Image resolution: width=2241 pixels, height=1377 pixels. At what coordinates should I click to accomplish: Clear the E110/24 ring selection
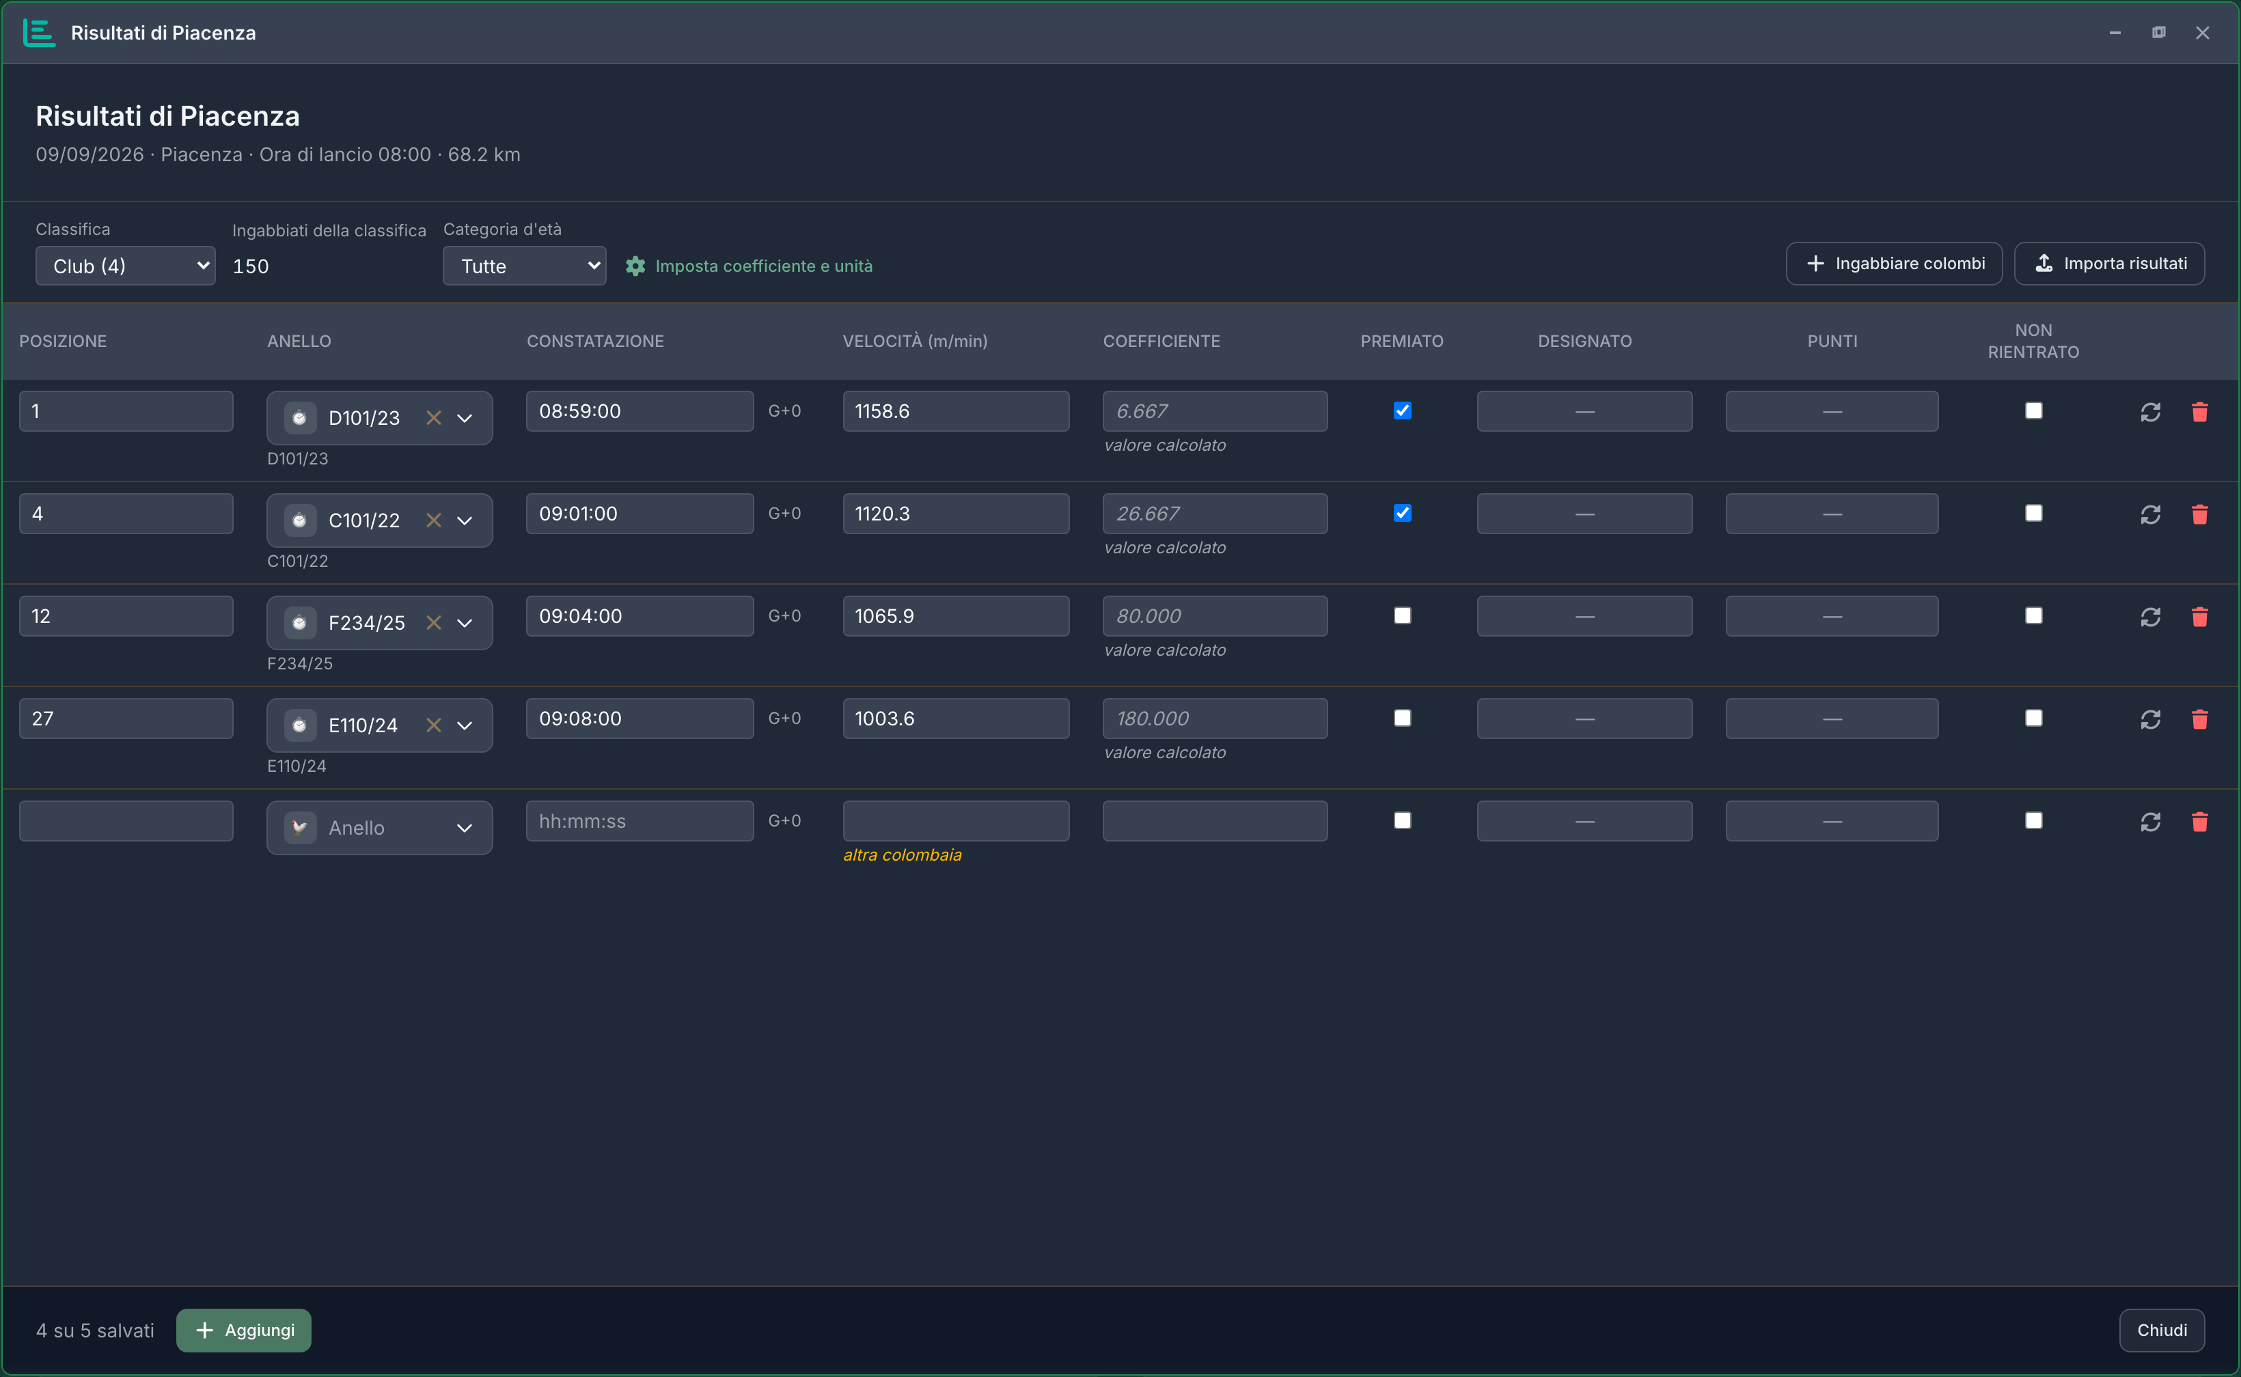tap(434, 725)
